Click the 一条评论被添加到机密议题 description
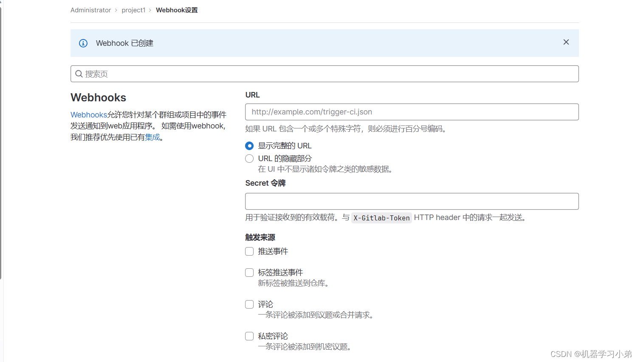The image size is (638, 362). (305, 347)
